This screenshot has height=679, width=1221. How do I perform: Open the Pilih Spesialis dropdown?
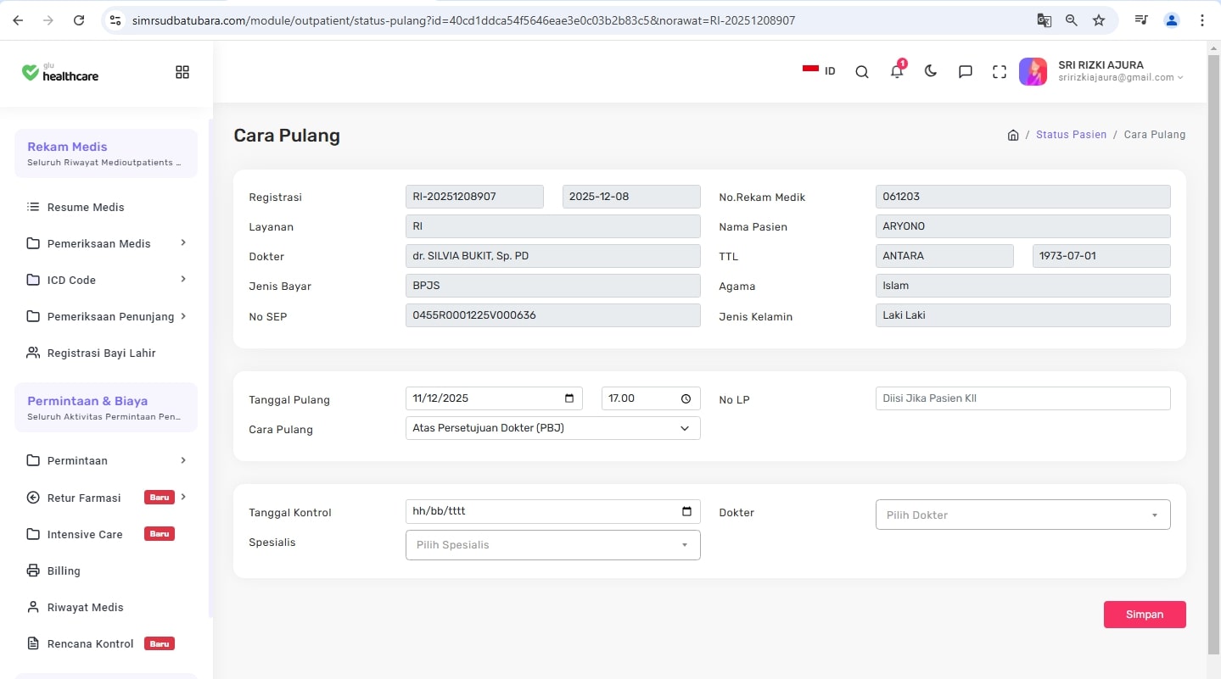pyautogui.click(x=553, y=545)
